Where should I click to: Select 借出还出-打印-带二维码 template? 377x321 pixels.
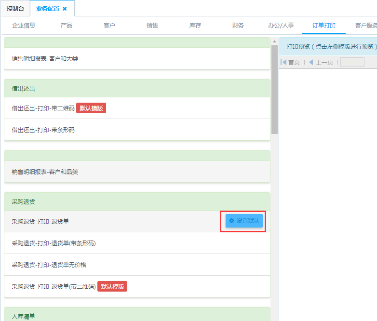pyautogui.click(x=43, y=108)
